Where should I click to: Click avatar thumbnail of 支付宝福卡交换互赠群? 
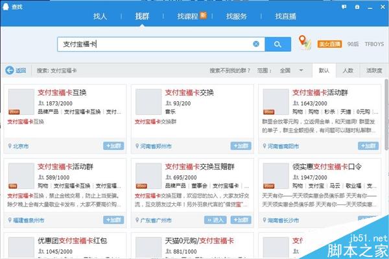148,176
